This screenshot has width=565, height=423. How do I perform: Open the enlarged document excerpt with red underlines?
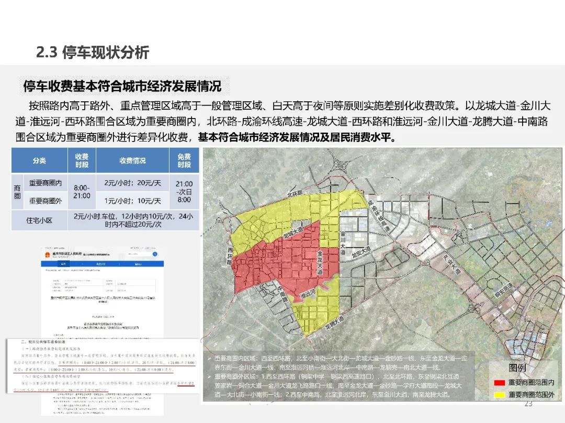pyautogui.click(x=103, y=366)
